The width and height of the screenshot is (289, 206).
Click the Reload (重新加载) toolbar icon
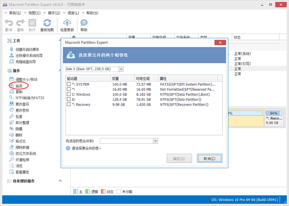pos(47,23)
